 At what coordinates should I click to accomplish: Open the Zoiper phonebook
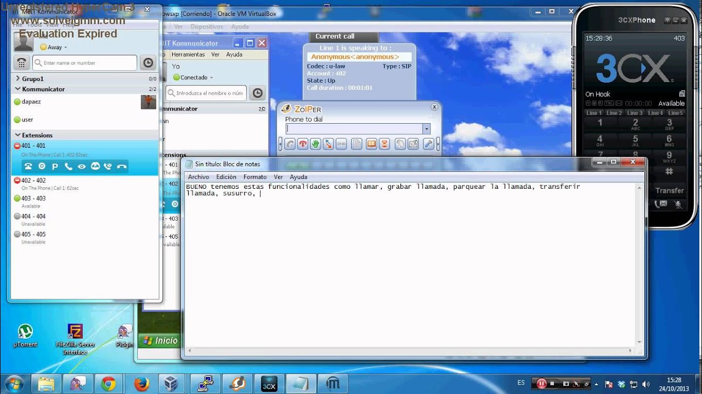pos(371,144)
